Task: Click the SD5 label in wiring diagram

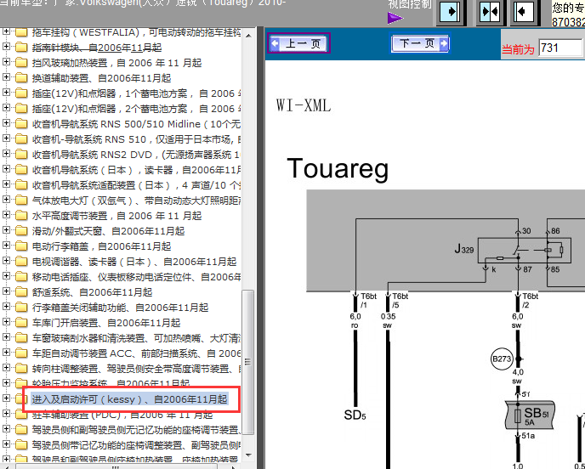Action: click(355, 415)
